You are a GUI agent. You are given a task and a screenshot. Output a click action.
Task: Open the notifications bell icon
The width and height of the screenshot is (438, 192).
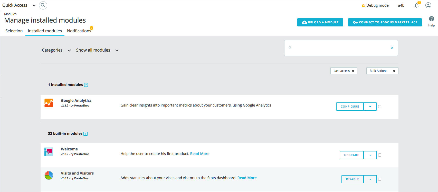(416, 5)
